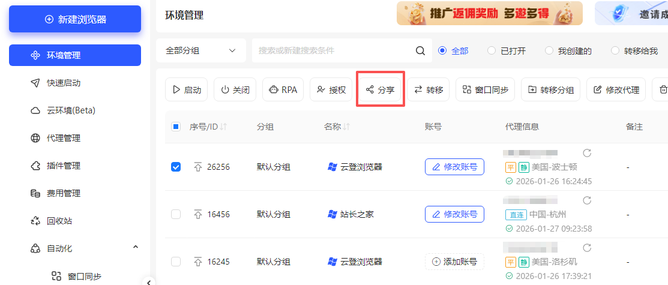Refresh proxy for 美国-波士顿 row
Viewport: 668px width, 285px height.
tap(587, 152)
